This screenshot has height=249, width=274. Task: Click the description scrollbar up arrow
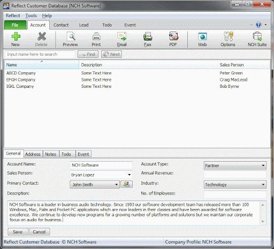[x=263, y=205]
